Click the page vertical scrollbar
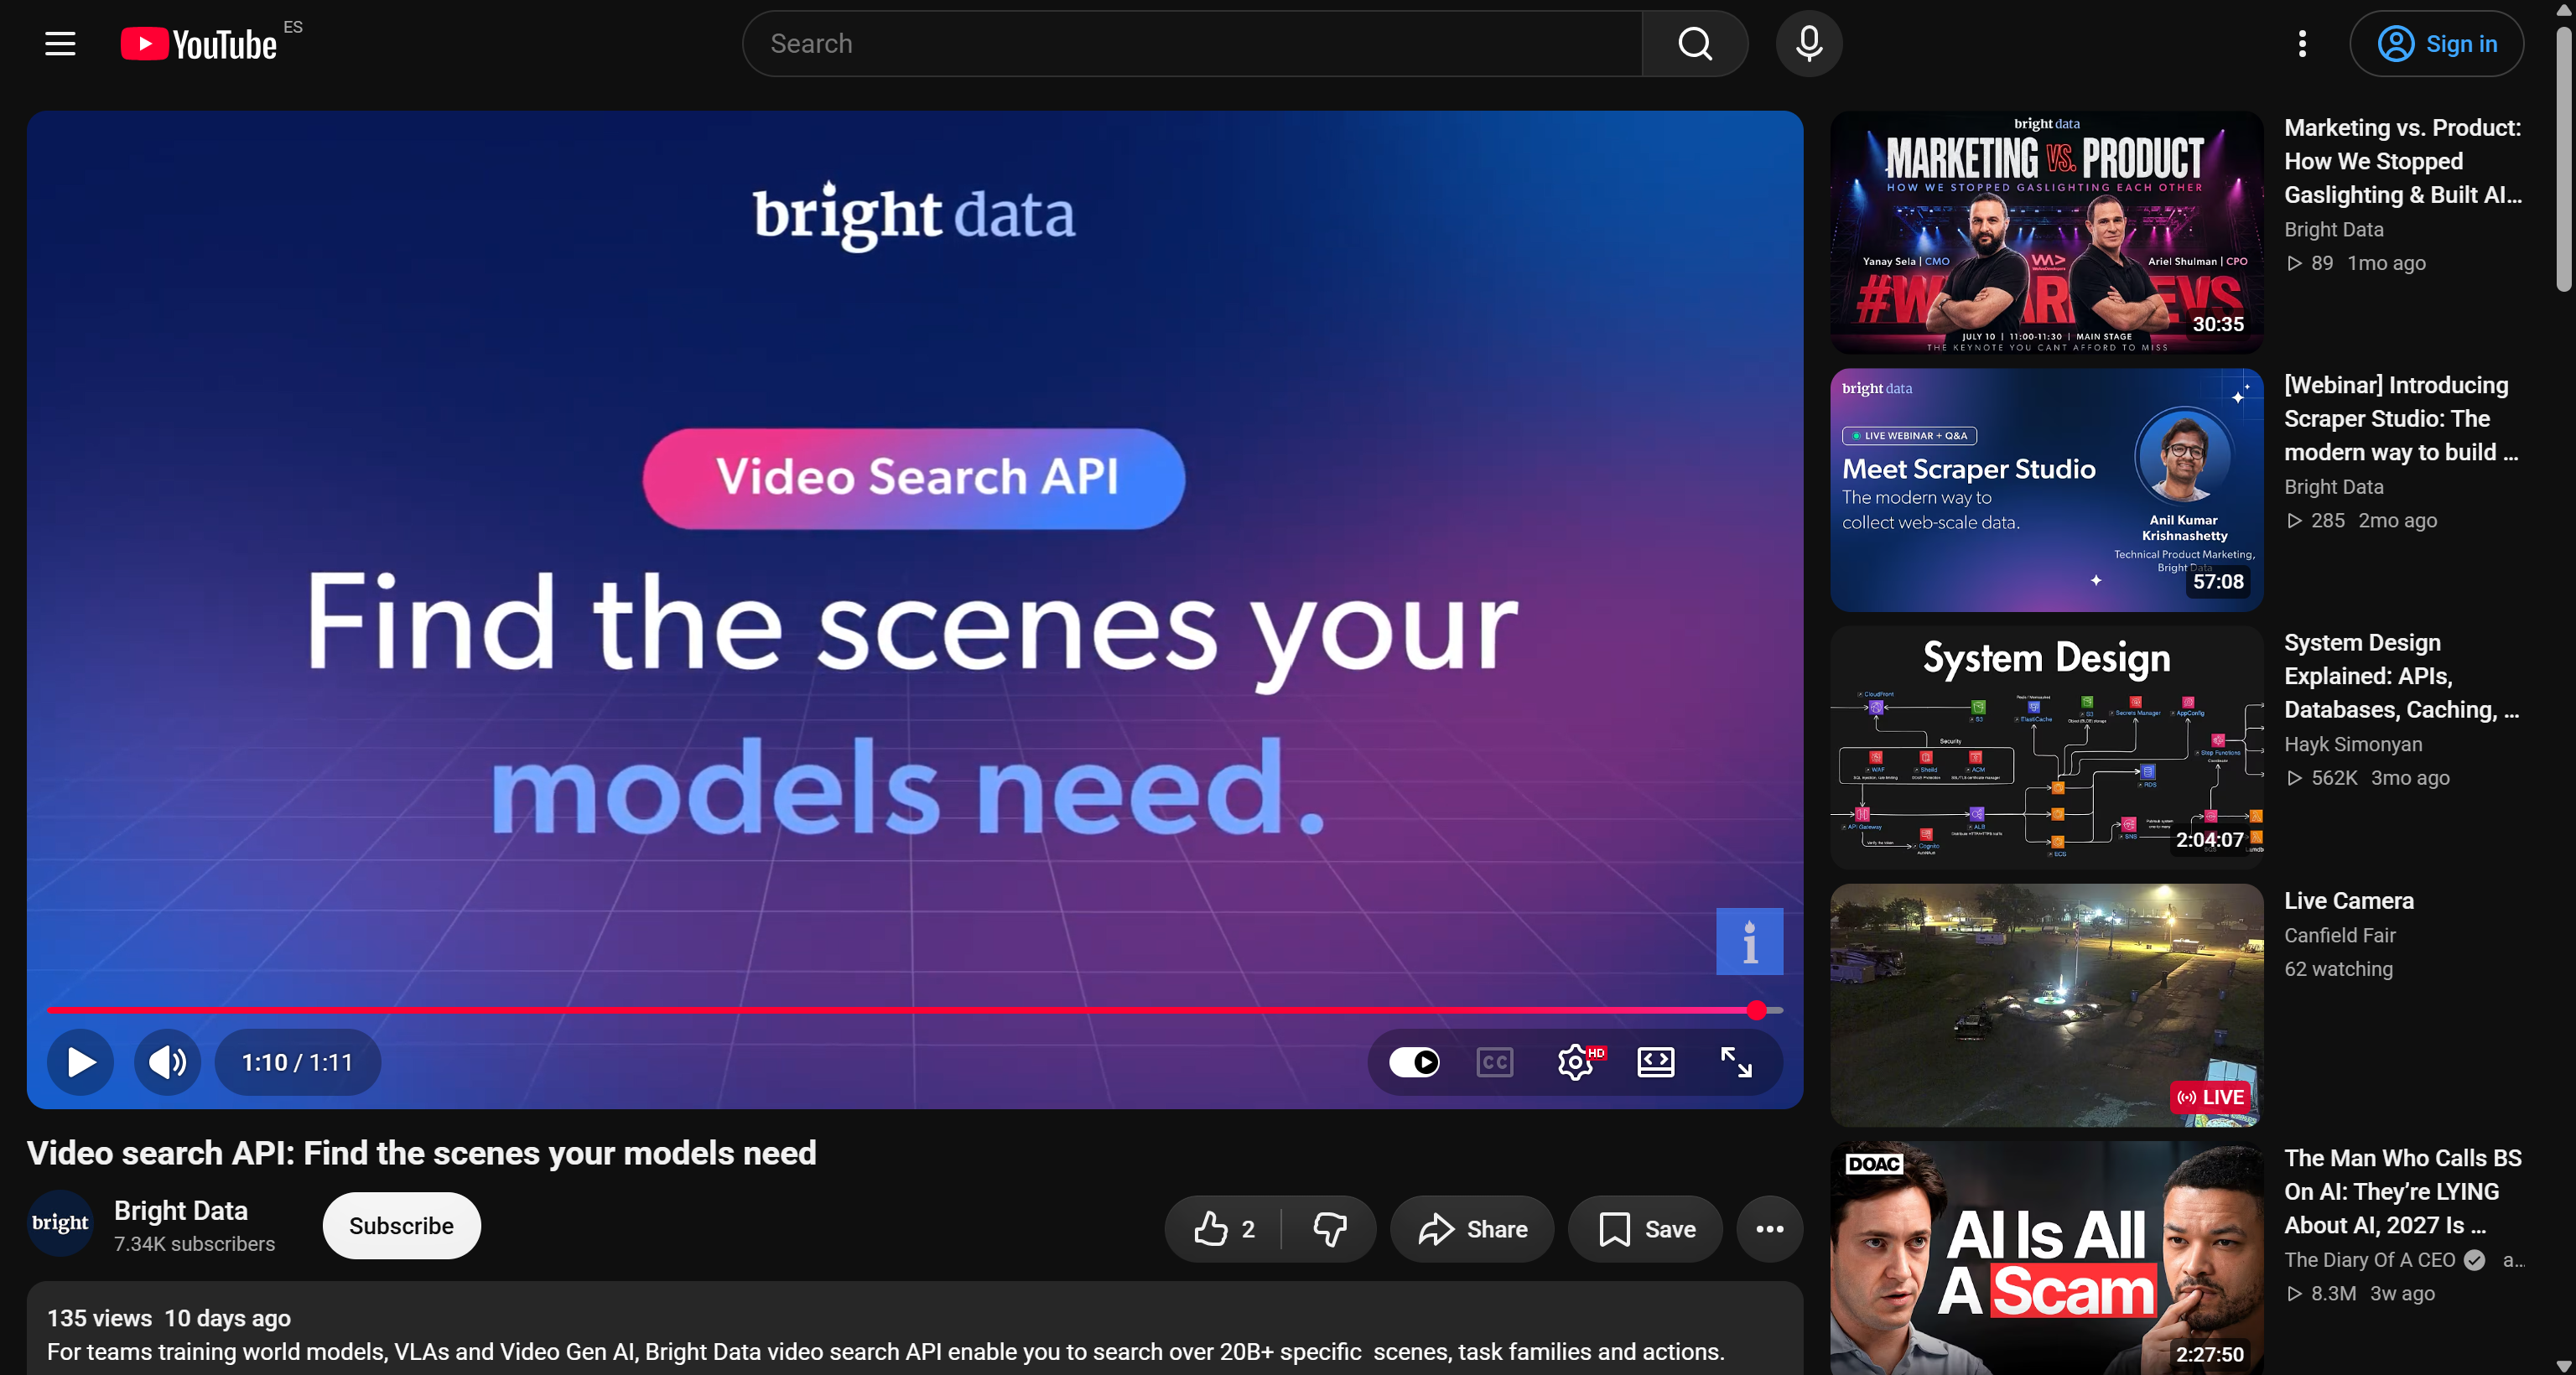2576x1375 pixels. point(2563,160)
